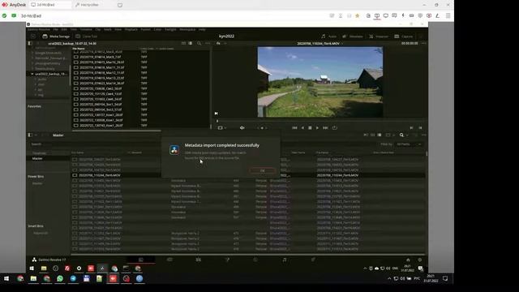The image size is (519, 292).
Task: Click the jog wheel control
Action: tap(262, 128)
